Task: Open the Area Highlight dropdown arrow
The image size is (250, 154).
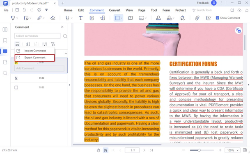Action: 30,18
